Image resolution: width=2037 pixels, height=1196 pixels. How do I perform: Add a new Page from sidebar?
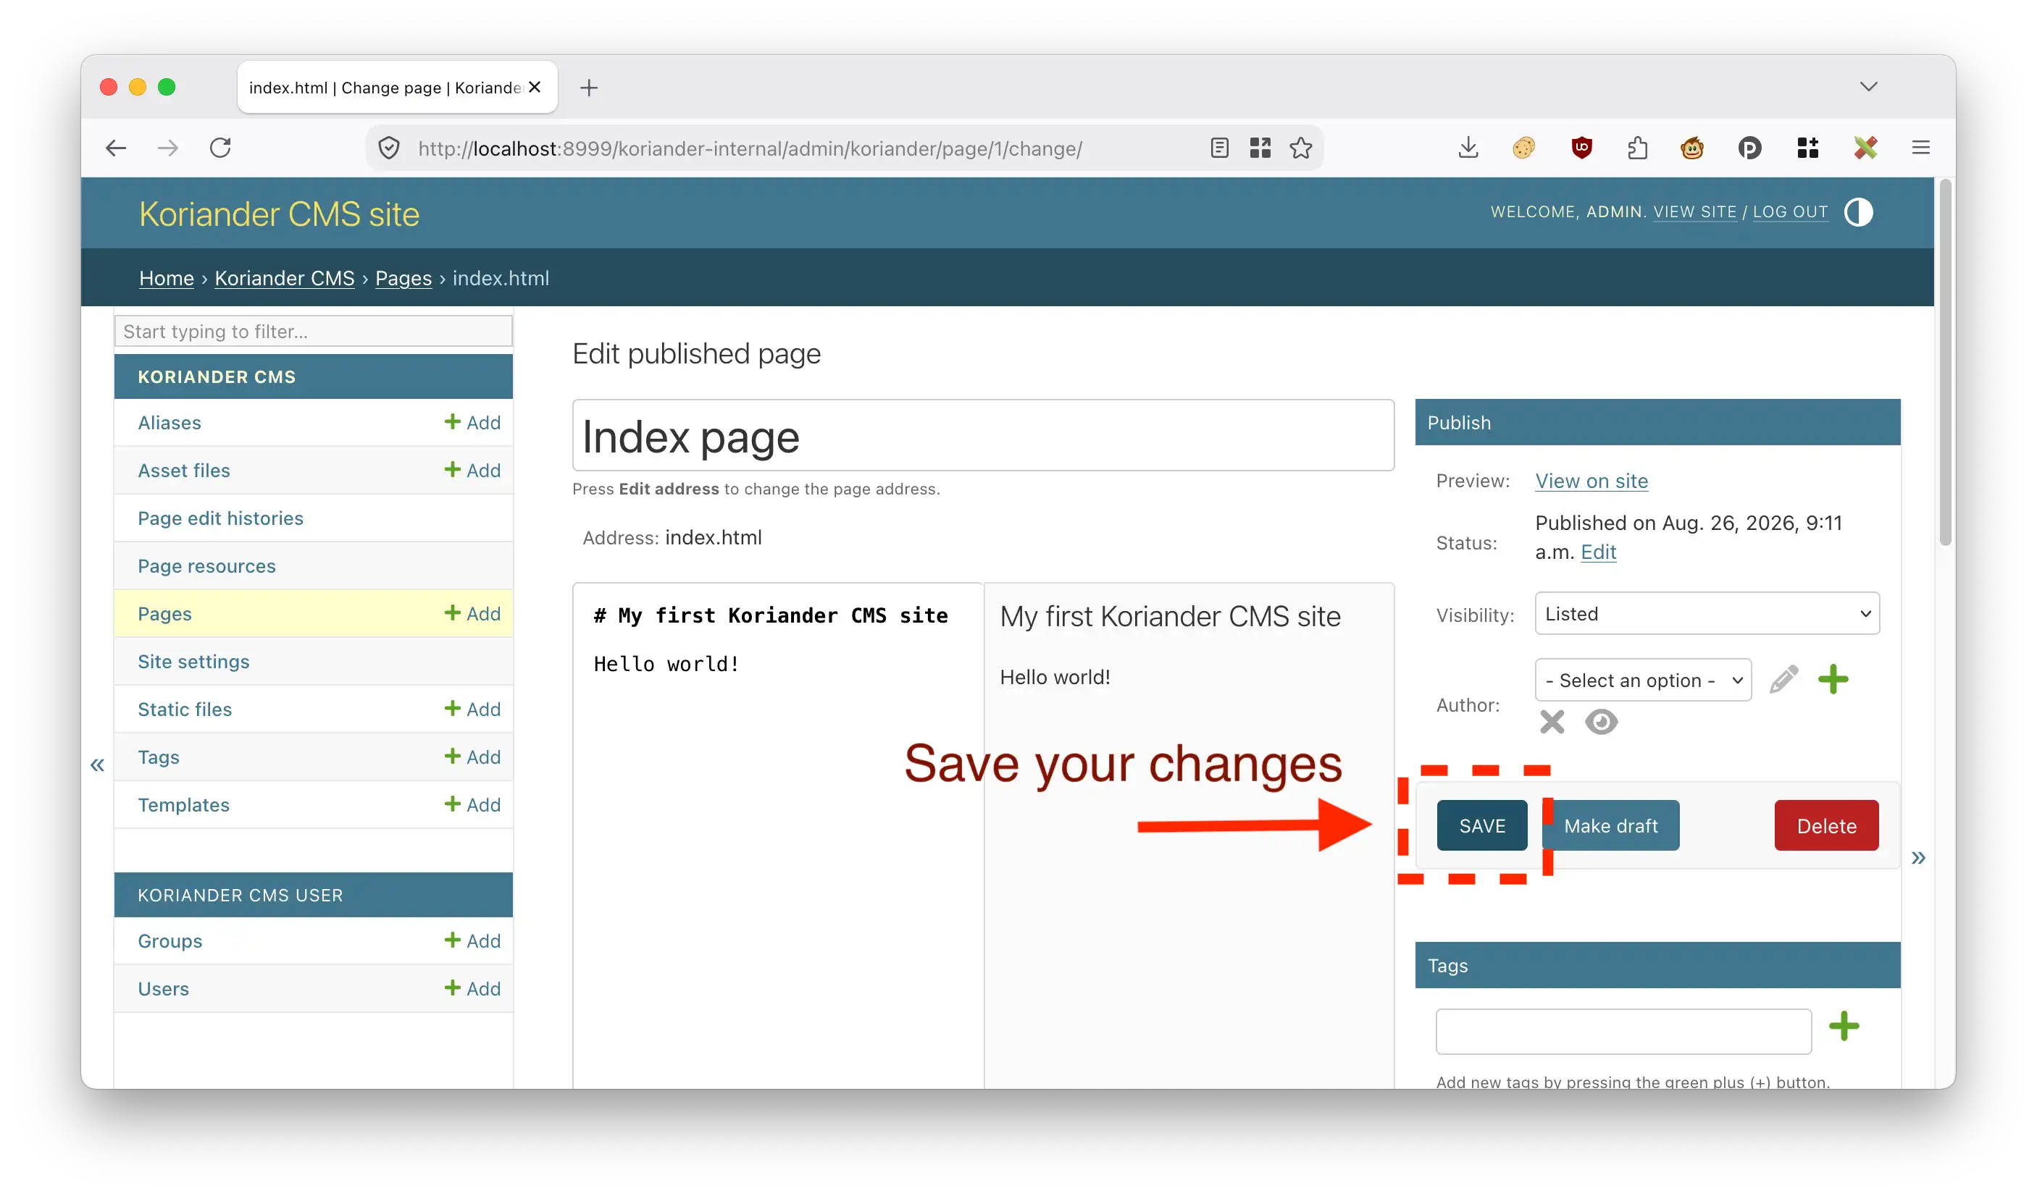472,613
